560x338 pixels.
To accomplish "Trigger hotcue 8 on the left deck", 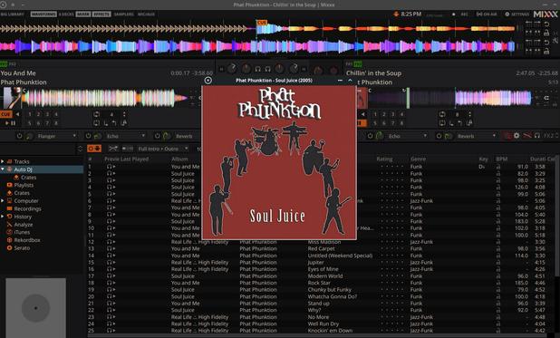I will click(55, 123).
